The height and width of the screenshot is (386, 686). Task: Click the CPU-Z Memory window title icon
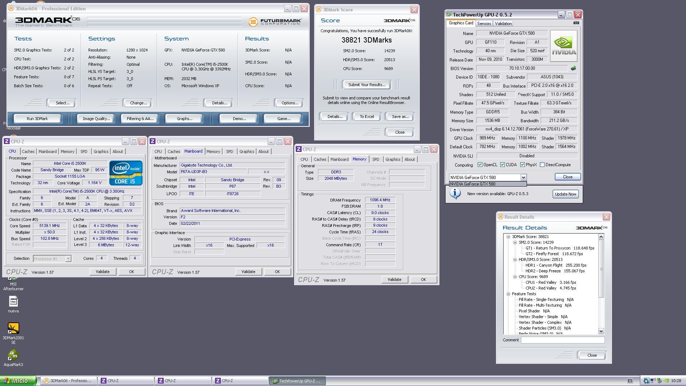(x=299, y=149)
